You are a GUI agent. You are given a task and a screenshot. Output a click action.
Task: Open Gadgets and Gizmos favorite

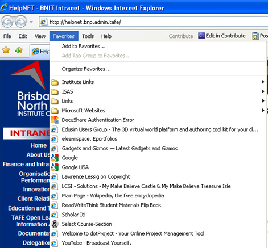pos(119,149)
